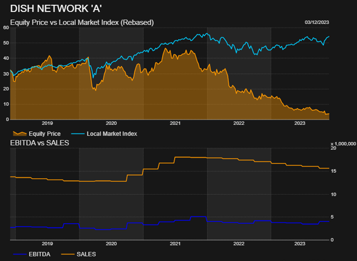Click the 2022 label under the equity chart

click(239, 123)
